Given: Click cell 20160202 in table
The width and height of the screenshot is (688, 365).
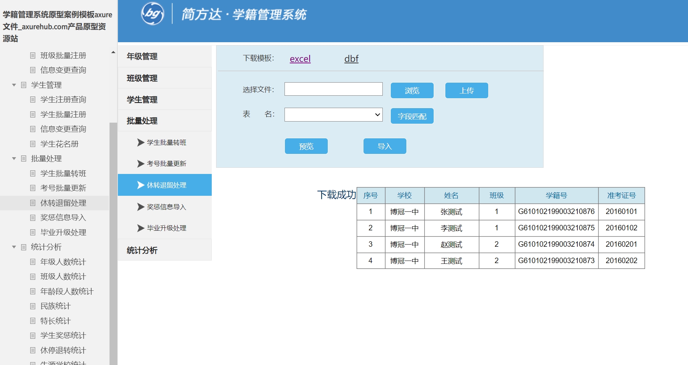Looking at the screenshot, I should tap(621, 261).
